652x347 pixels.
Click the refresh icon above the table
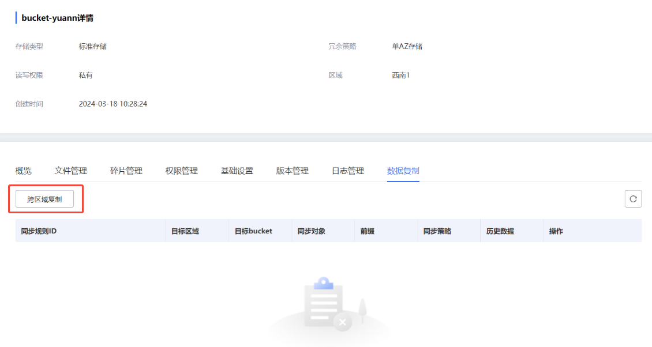[633, 199]
